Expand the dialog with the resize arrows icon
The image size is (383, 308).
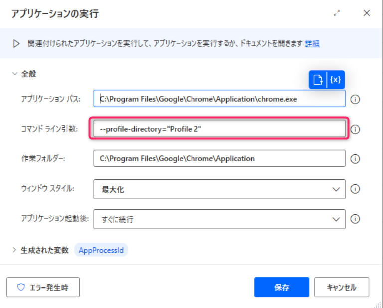click(x=337, y=13)
